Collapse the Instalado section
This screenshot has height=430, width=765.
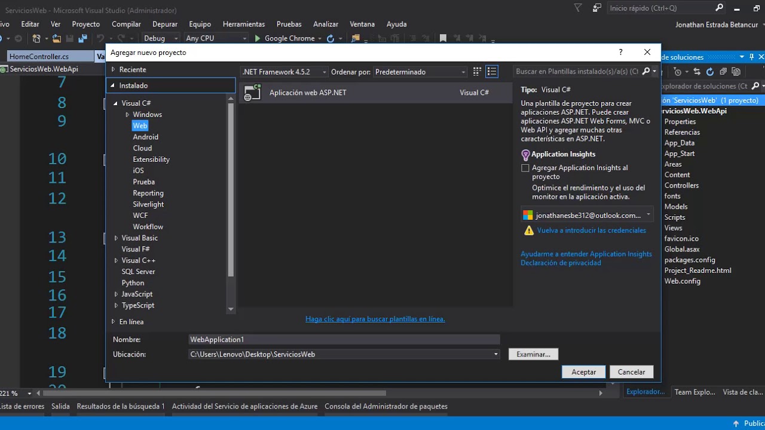(112, 85)
